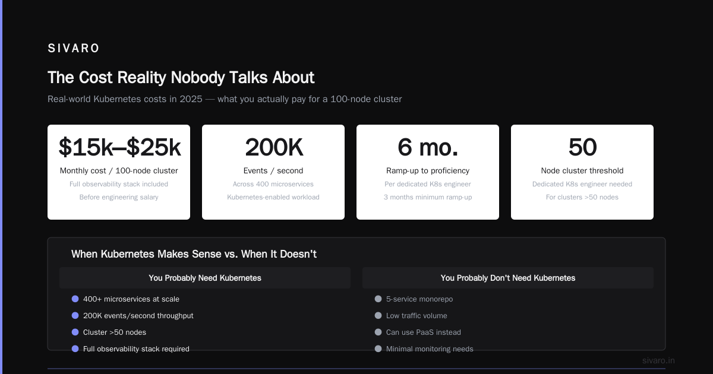Click the 200K events per second card

coord(273,172)
